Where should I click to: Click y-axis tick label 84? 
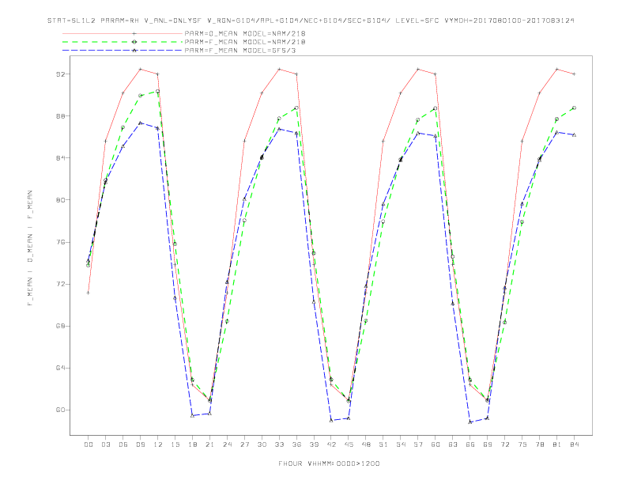click(61, 158)
